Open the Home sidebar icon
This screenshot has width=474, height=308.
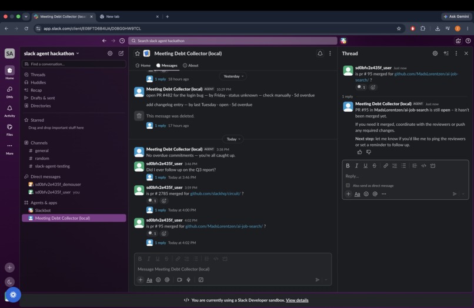[9, 71]
